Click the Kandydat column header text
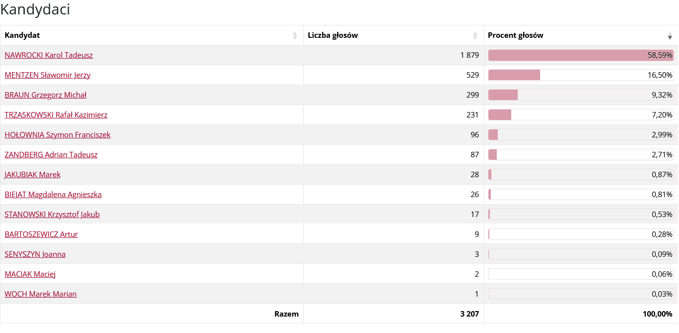The width and height of the screenshot is (679, 333). pos(22,35)
